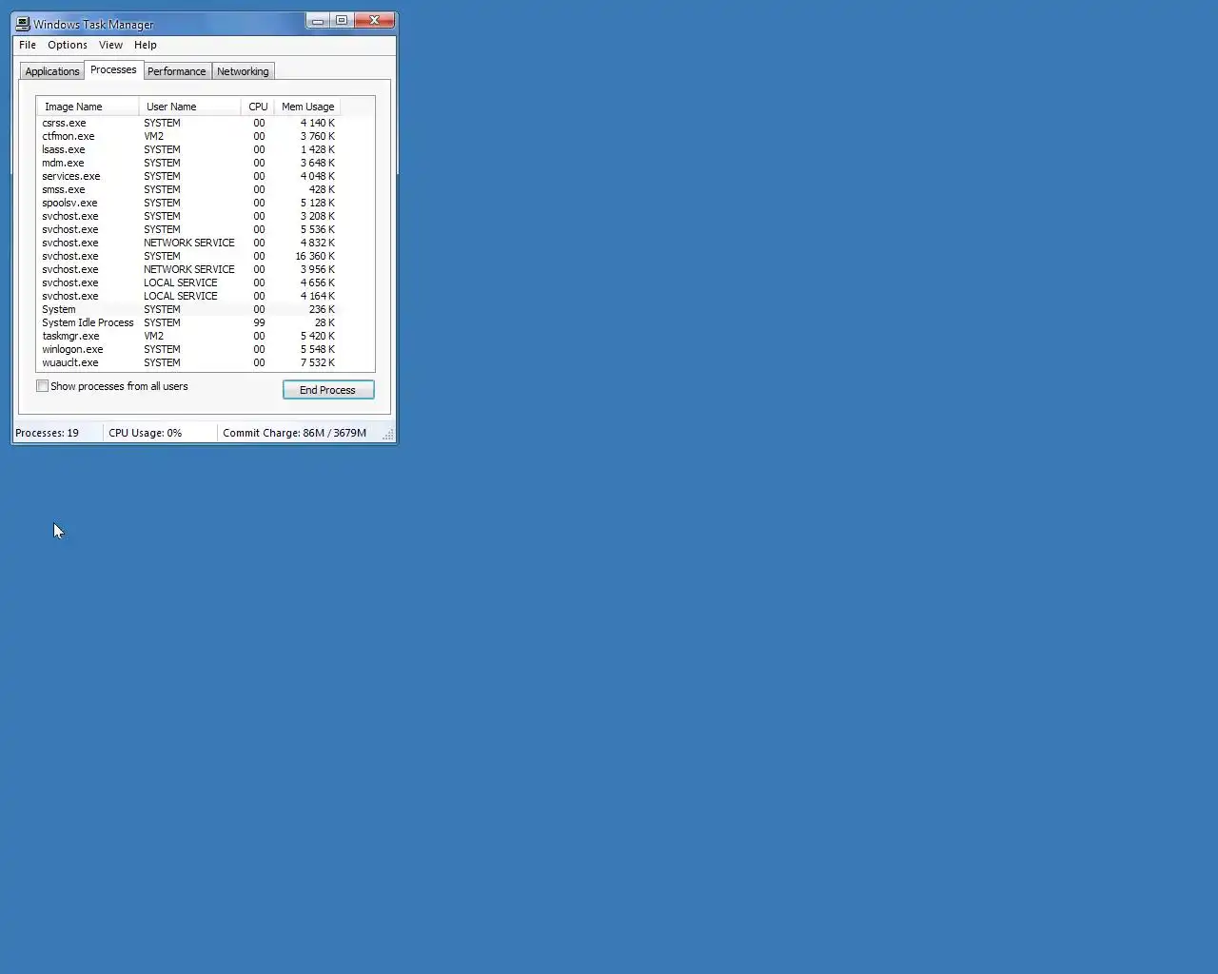Screen dimensions: 1218x974
Task: Select svchost.exe with 4 832 K memory
Action: point(187,243)
